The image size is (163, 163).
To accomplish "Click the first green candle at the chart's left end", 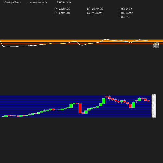I will coord(3,117).
